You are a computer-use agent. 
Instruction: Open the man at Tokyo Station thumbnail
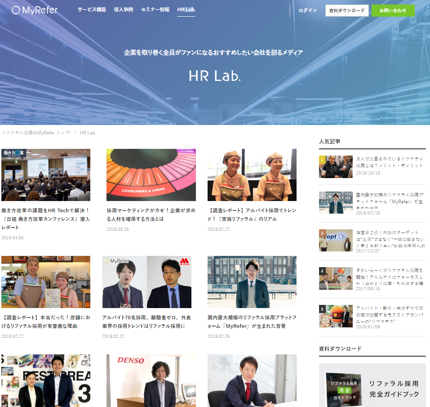pos(252,282)
